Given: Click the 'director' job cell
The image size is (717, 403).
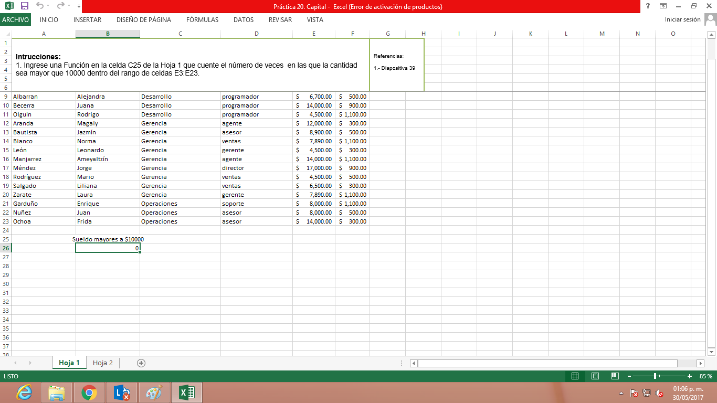Looking at the screenshot, I should pos(257,168).
